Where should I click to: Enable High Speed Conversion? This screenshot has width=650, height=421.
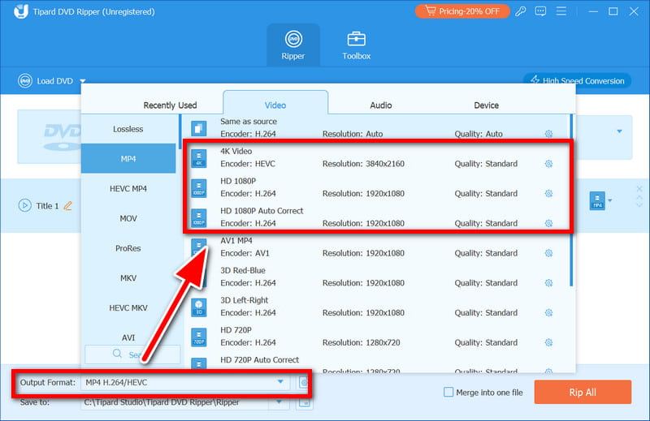[x=578, y=81]
